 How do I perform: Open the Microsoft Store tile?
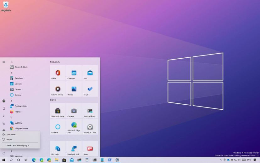58,111
